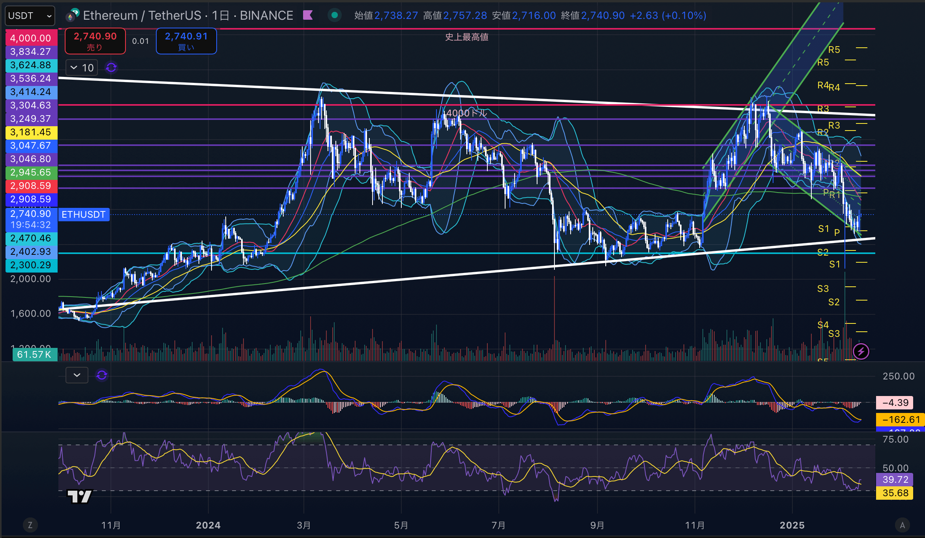This screenshot has width=925, height=538.
Task: Click the 3月 label on time axis
Action: 304,525
